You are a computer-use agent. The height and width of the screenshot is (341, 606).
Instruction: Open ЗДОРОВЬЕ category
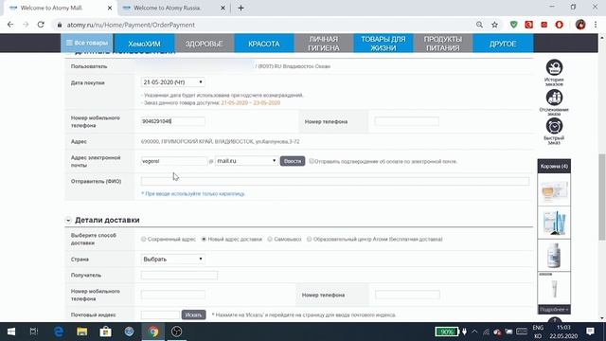coord(205,44)
